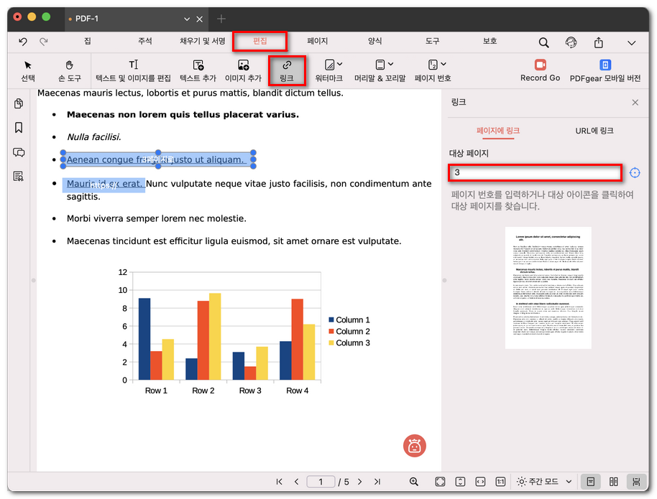Click the zoom in magnifier icon
The width and height of the screenshot is (657, 499).
pyautogui.click(x=414, y=482)
